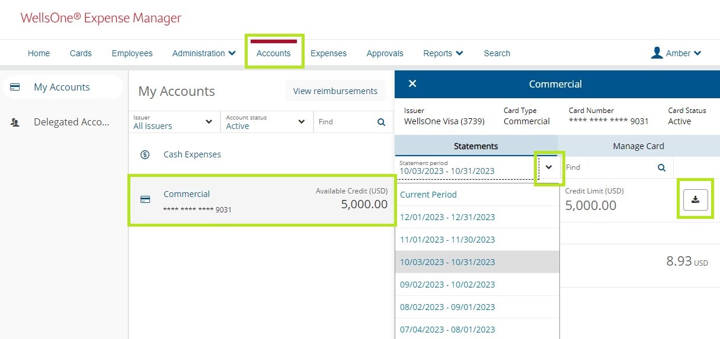Click the download statement icon button
720x339 pixels.
695,200
